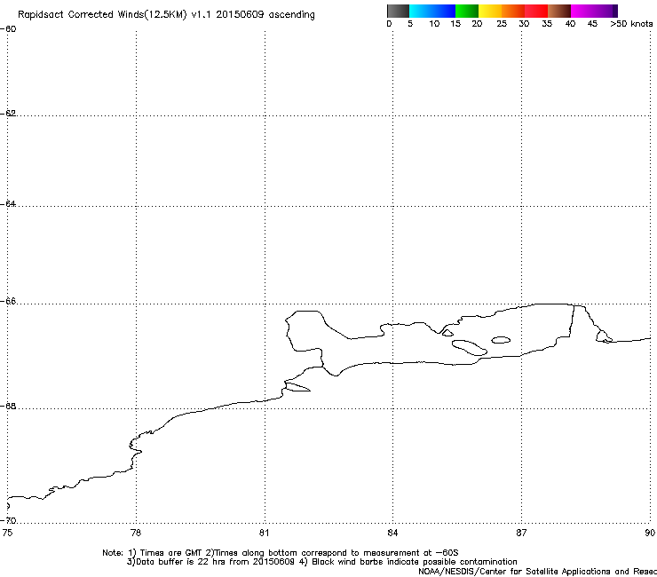
Task: Click the legend scale label '10'
Action: (x=434, y=24)
